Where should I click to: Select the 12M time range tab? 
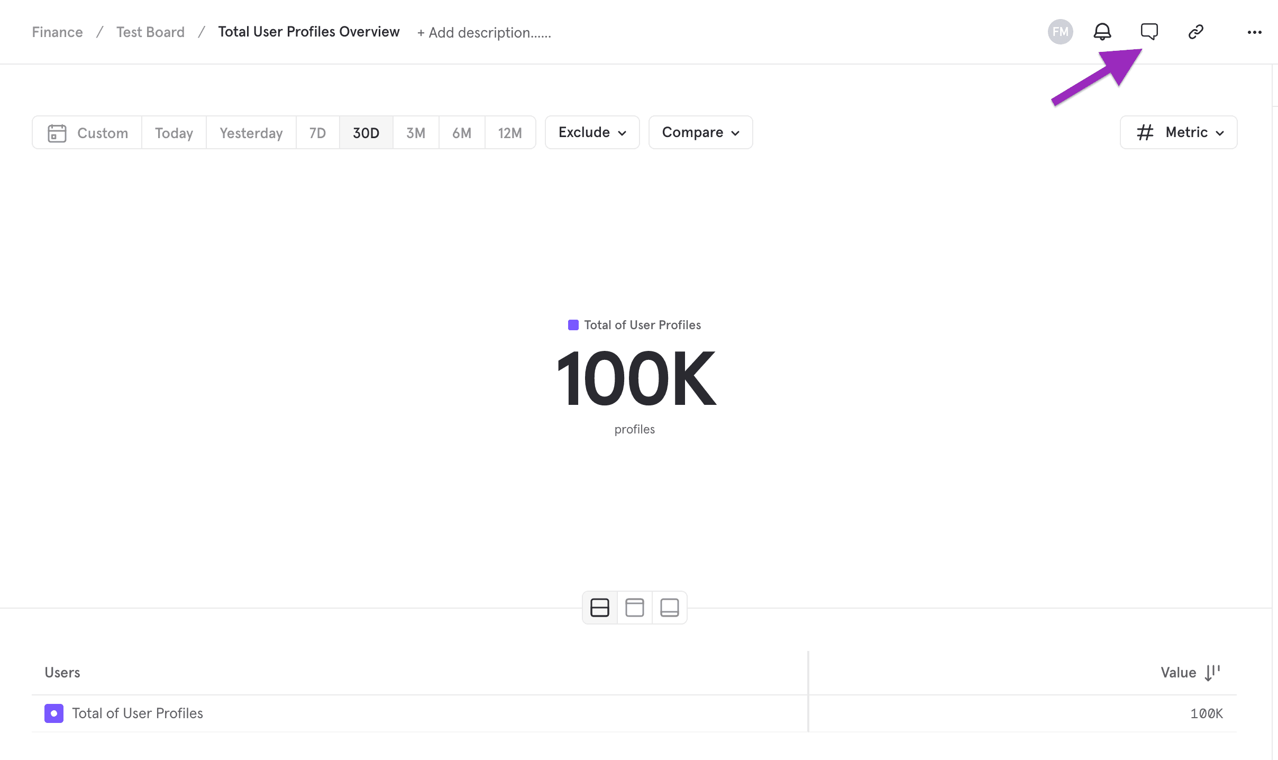(510, 133)
